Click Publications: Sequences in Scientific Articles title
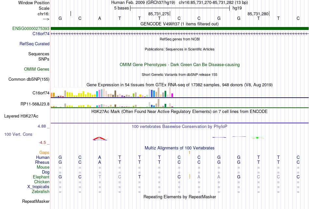Screen dimensions: 309x209 [x=180, y=49]
